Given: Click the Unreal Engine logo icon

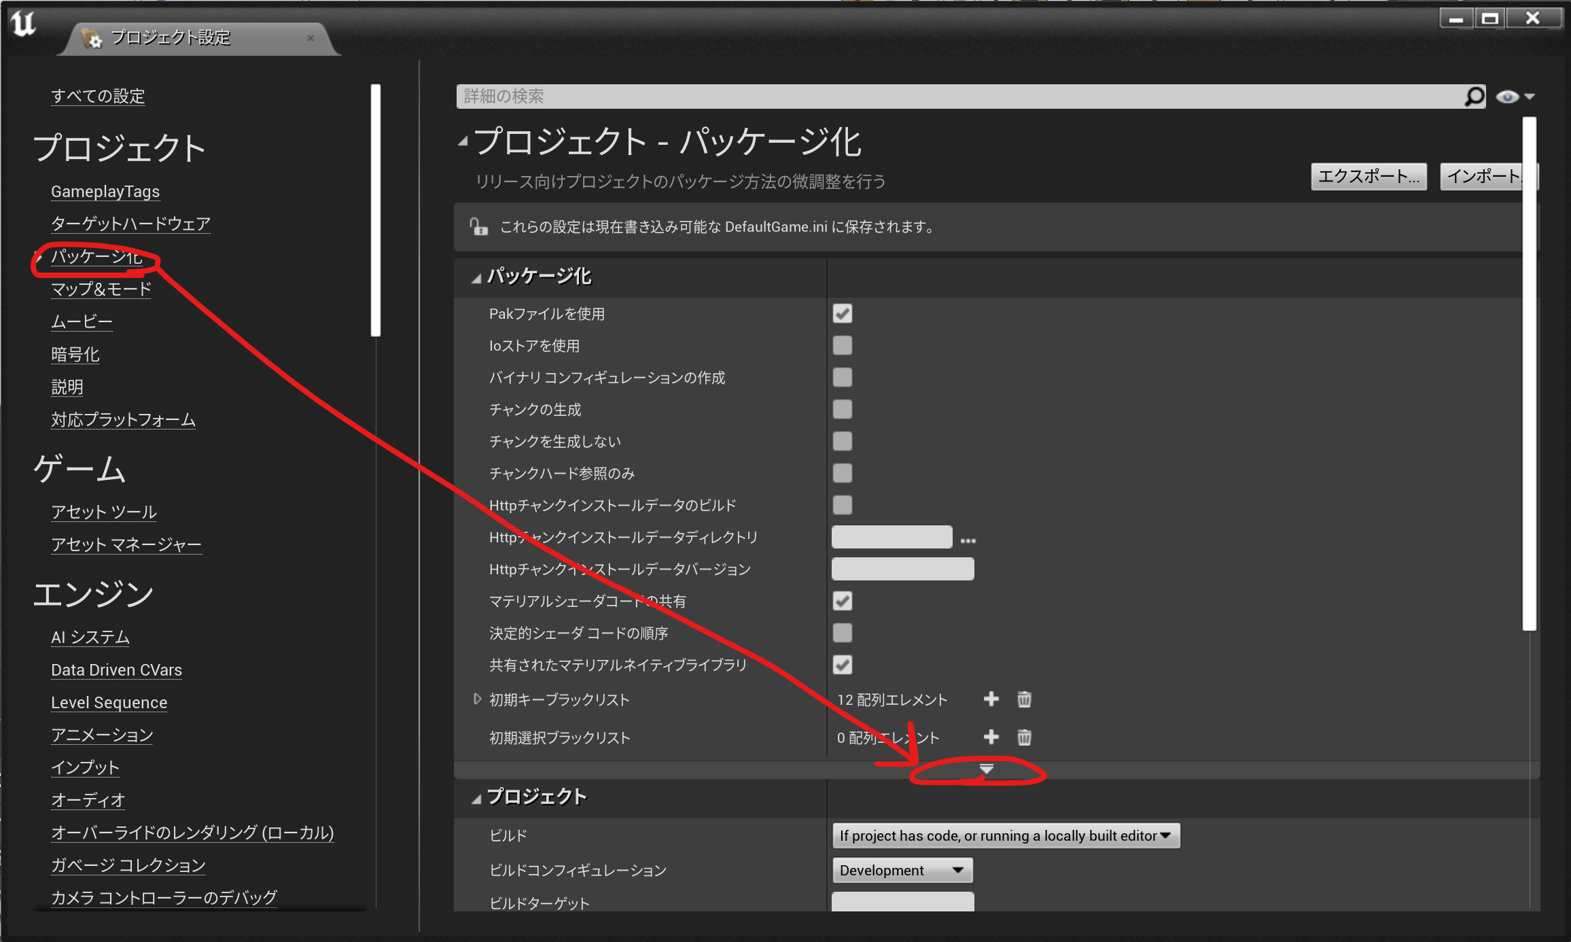Looking at the screenshot, I should pyautogui.click(x=24, y=24).
